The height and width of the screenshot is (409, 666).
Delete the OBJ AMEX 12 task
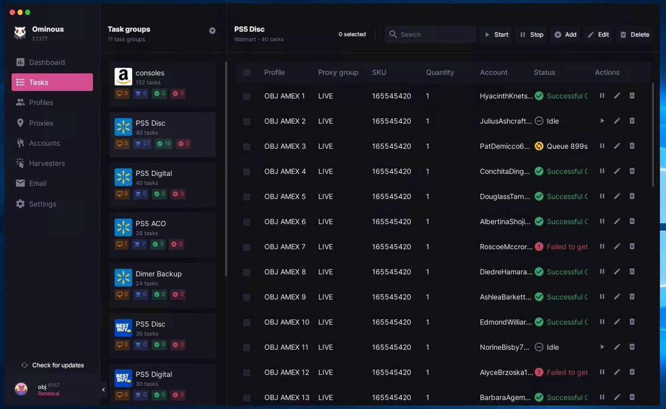[632, 372]
